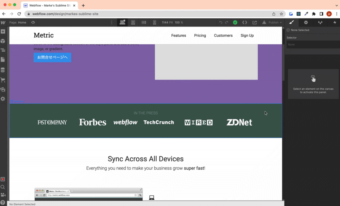340x206 pixels.
Task: Open the Add Elements panel
Action: coord(3,31)
